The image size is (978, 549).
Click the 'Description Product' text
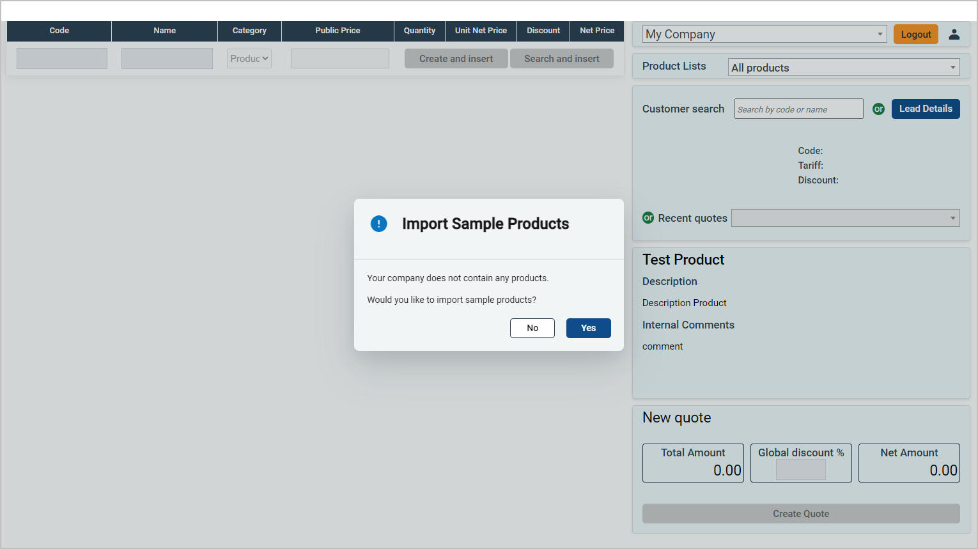[685, 303]
